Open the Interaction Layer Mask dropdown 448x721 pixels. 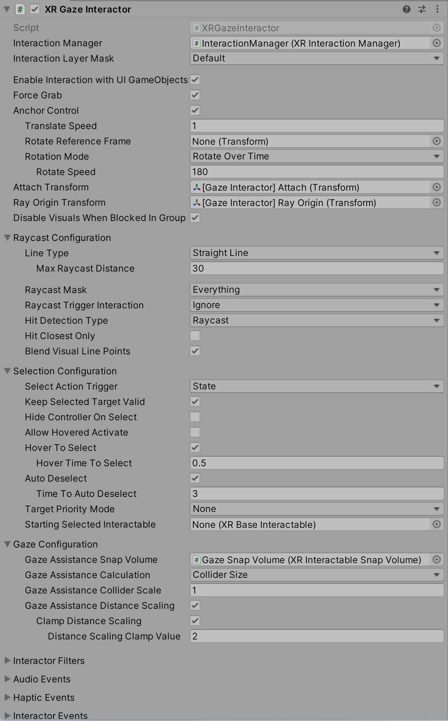pyautogui.click(x=317, y=58)
